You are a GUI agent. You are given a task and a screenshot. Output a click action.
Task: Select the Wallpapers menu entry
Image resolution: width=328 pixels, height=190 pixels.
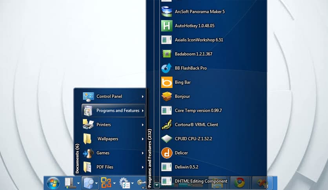click(x=113, y=139)
